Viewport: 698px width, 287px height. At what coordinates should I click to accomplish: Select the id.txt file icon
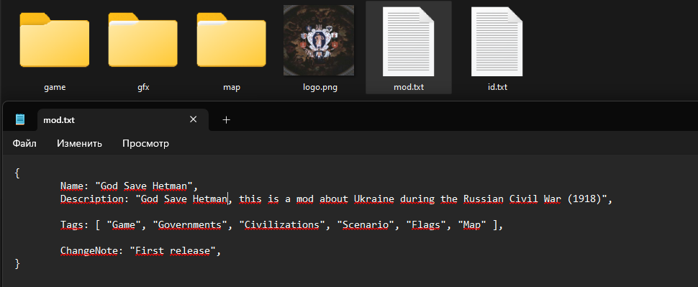497,42
